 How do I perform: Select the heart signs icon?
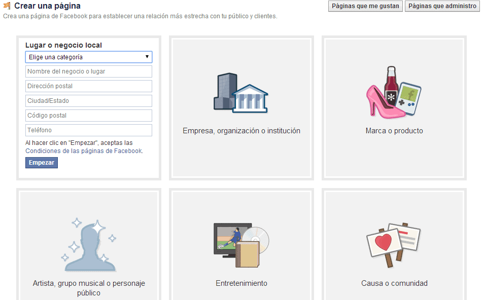click(x=394, y=245)
